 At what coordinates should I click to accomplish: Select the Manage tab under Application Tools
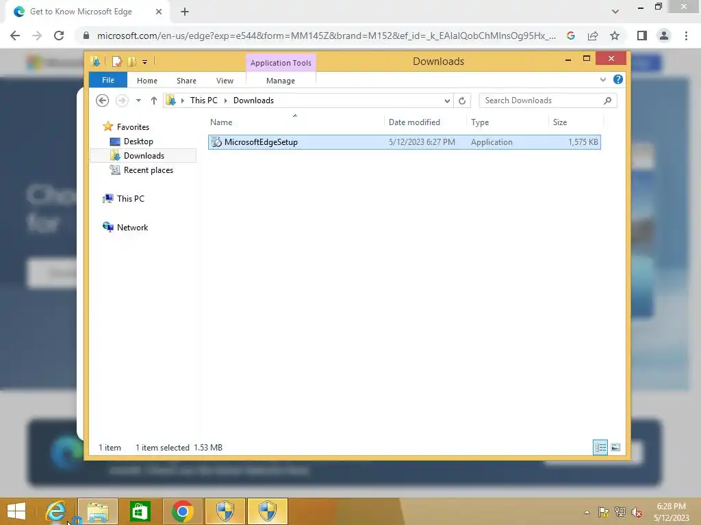pyautogui.click(x=280, y=81)
